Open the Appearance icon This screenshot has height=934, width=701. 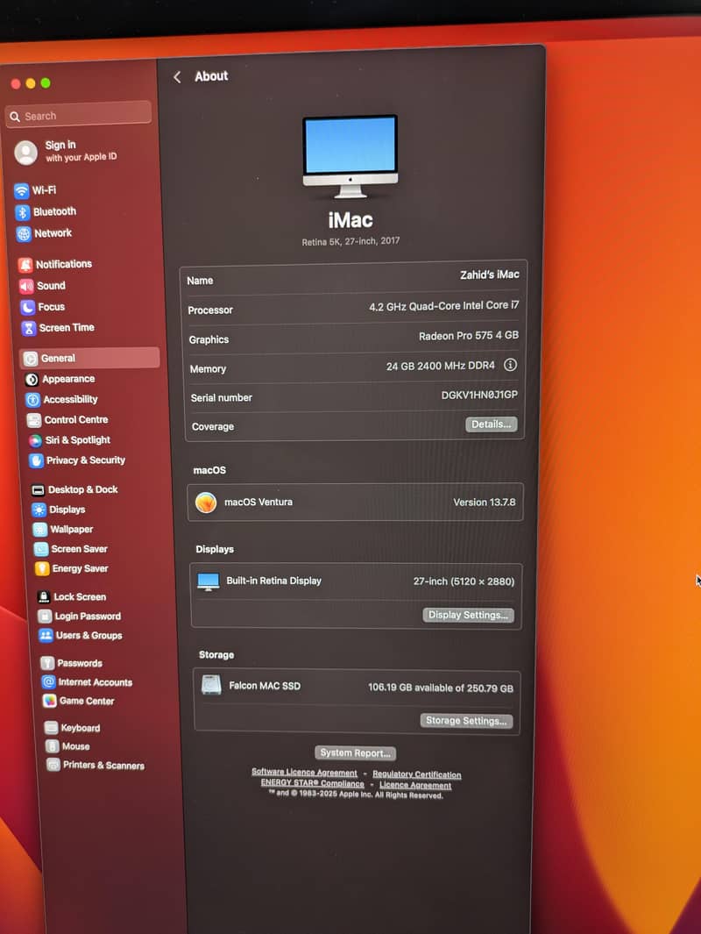click(x=32, y=380)
